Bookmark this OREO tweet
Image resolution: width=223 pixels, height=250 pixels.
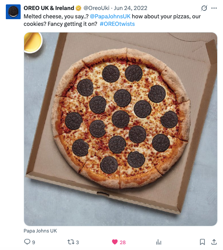(x=202, y=242)
